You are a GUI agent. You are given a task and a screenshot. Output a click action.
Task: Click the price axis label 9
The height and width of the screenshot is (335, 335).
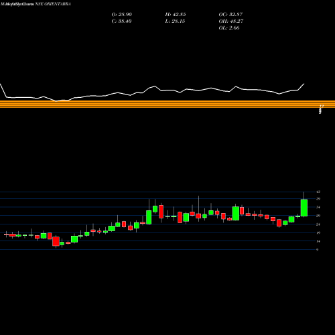coord(318,250)
